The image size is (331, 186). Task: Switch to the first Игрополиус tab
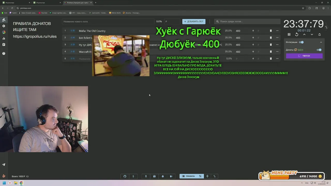16,3
